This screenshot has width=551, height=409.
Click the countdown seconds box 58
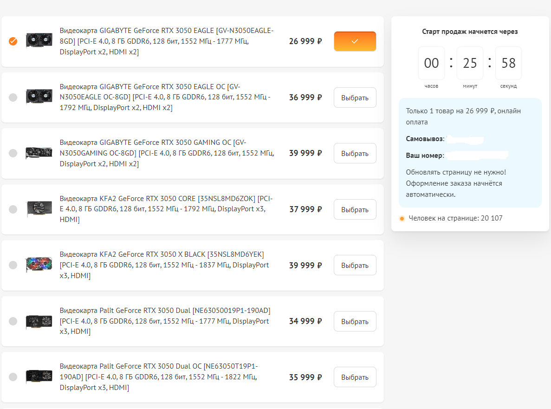pyautogui.click(x=508, y=63)
